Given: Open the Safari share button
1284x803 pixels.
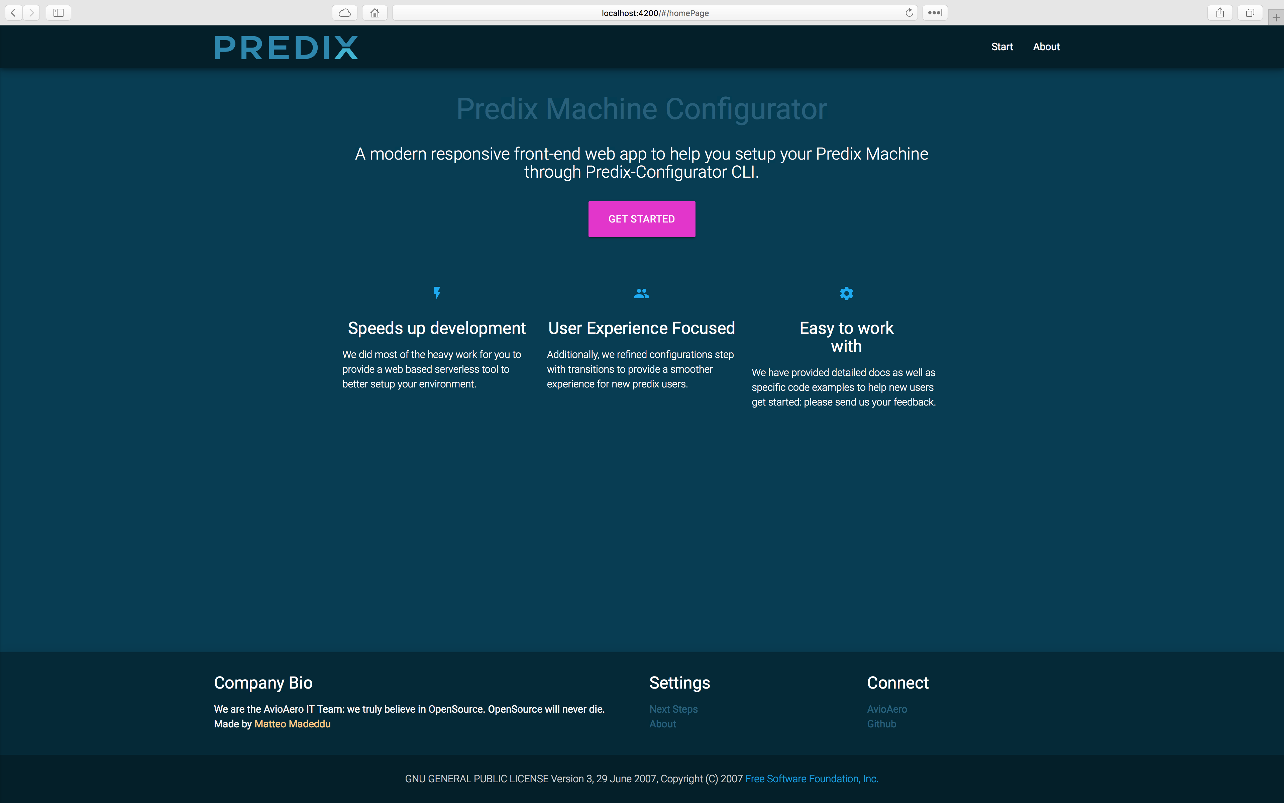Looking at the screenshot, I should [x=1220, y=13].
